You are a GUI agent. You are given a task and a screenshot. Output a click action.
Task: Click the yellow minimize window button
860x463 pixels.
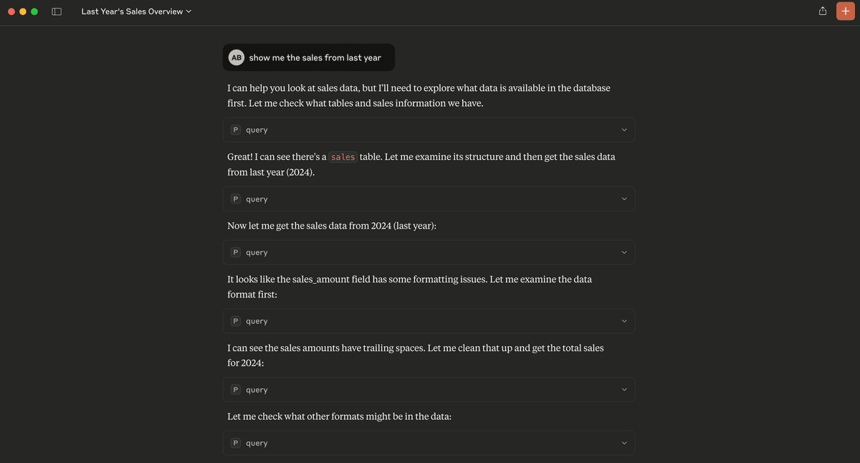click(x=23, y=12)
